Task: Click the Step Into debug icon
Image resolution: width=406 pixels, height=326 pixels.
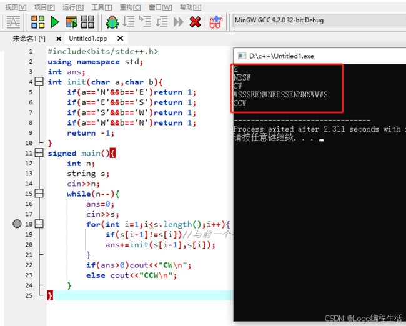Action: click(145, 22)
